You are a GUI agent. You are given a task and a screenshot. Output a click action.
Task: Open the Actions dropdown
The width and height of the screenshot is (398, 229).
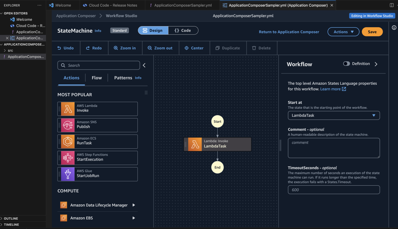point(343,32)
